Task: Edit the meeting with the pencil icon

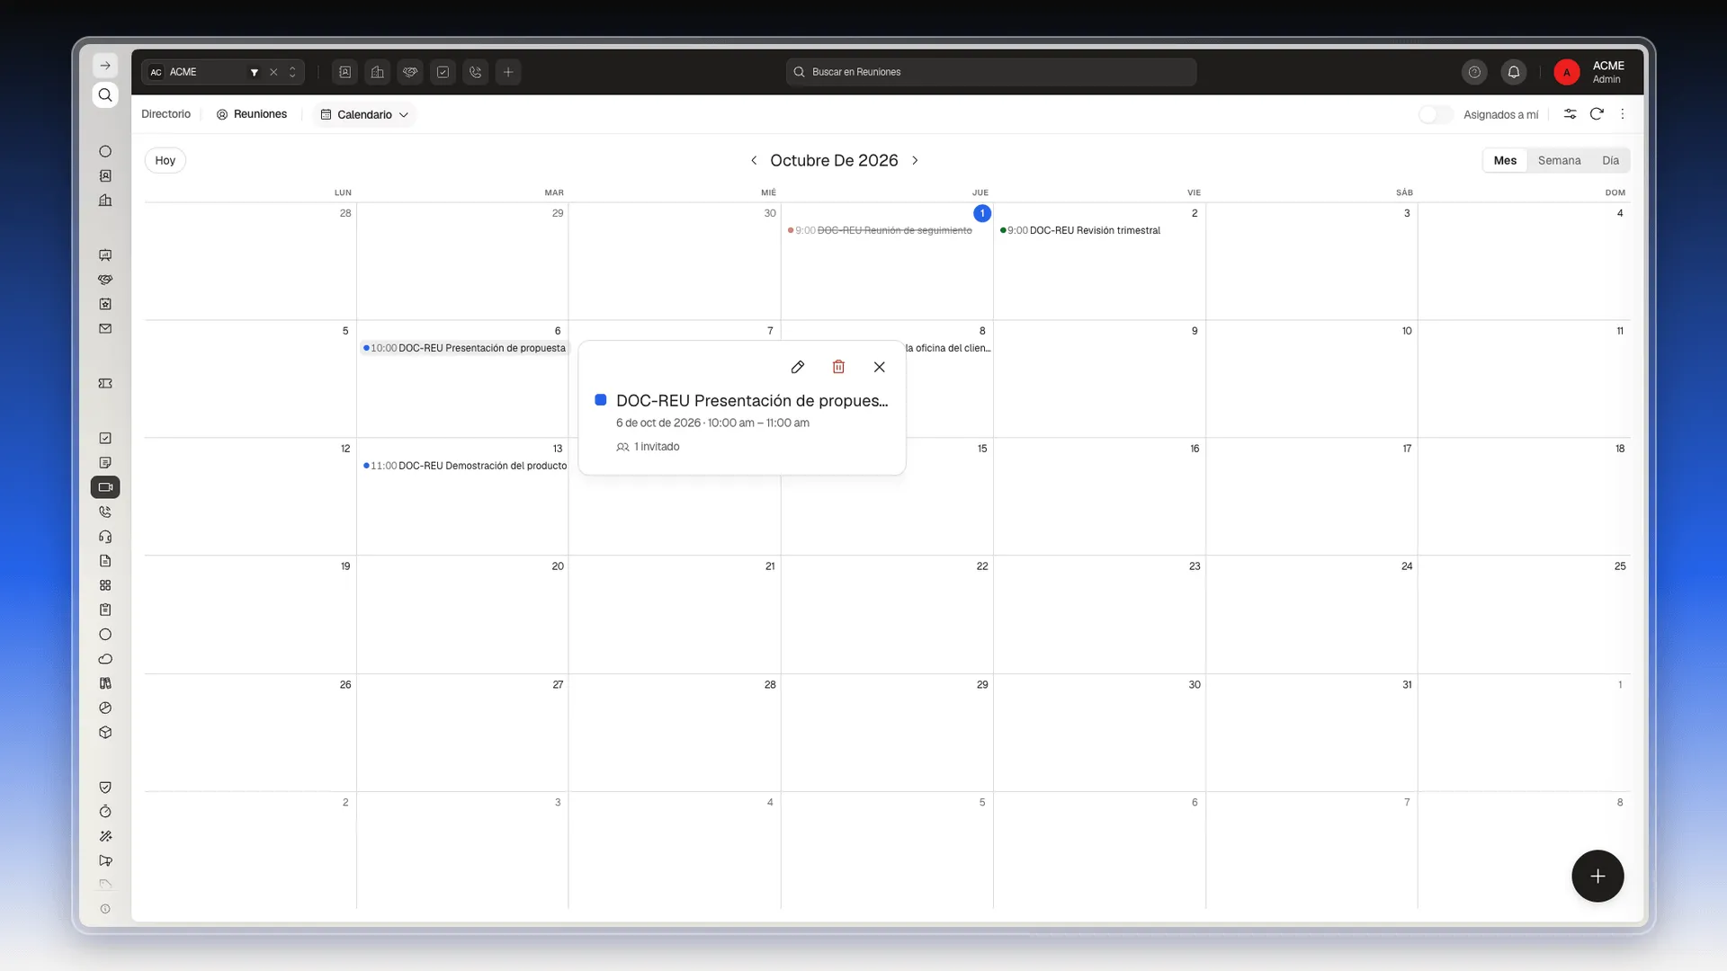Action: [797, 367]
